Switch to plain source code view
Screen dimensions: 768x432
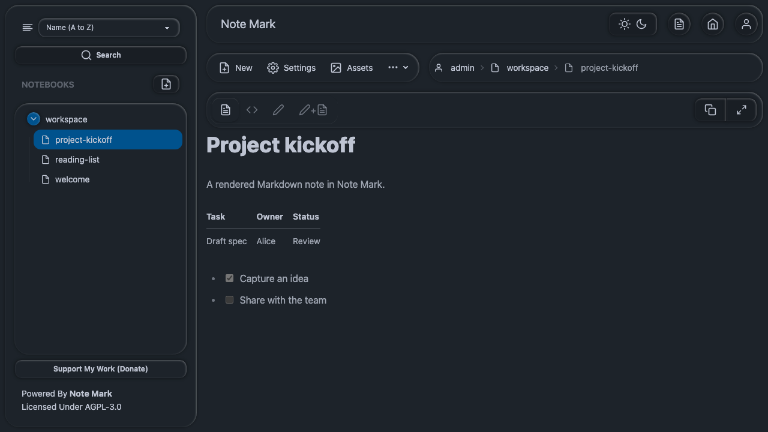252,110
